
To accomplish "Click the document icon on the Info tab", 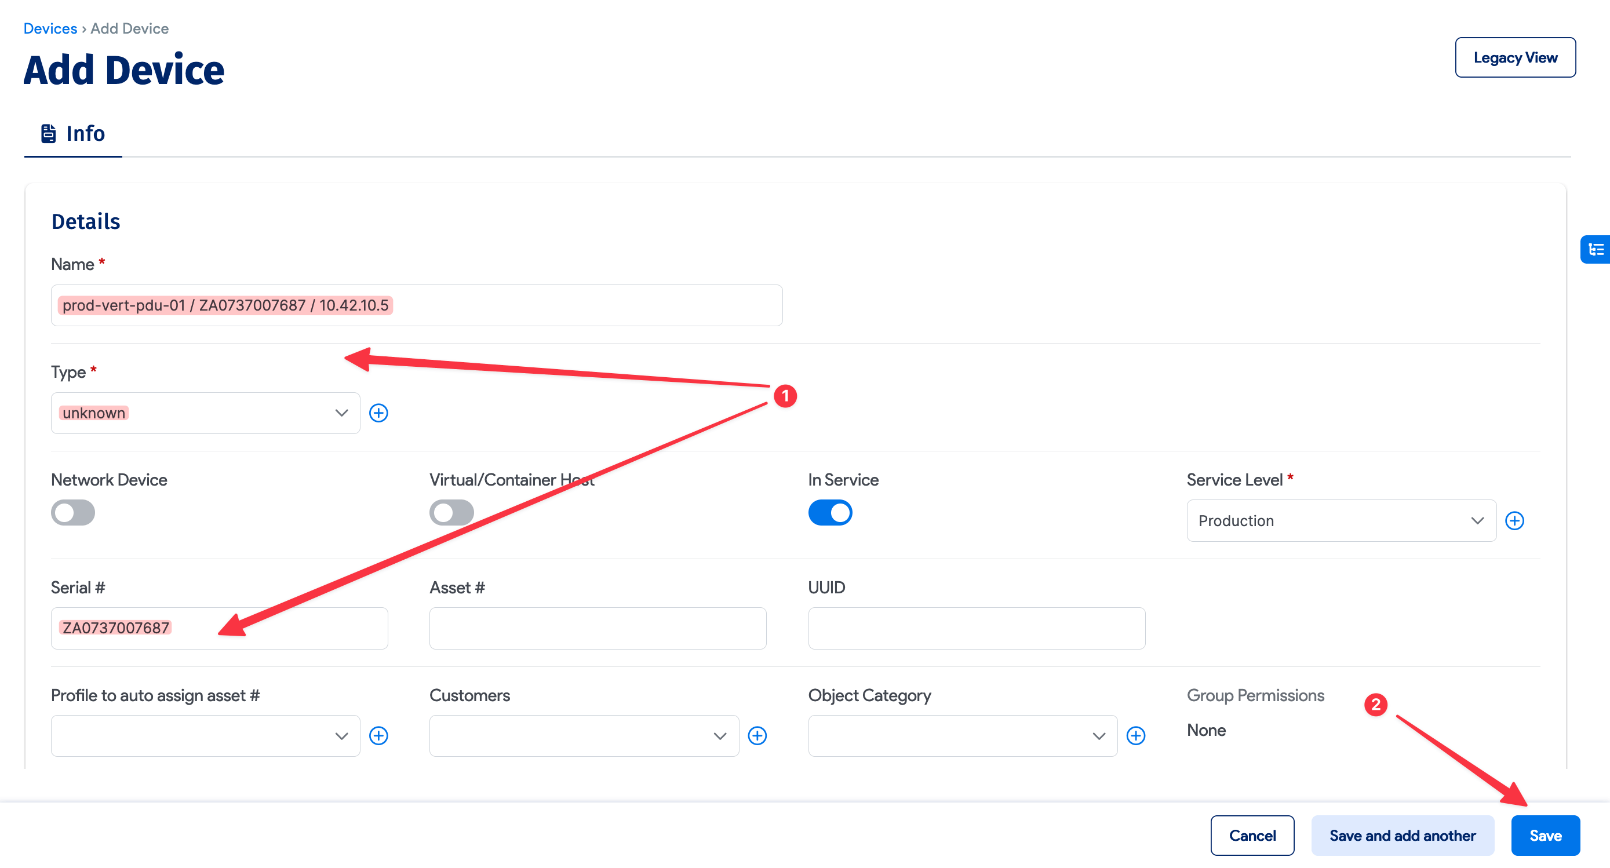I will coord(49,133).
